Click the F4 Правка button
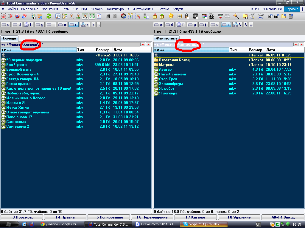 65,217
